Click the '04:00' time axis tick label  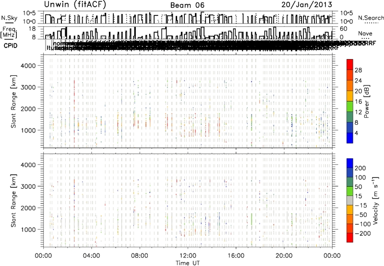(92, 256)
